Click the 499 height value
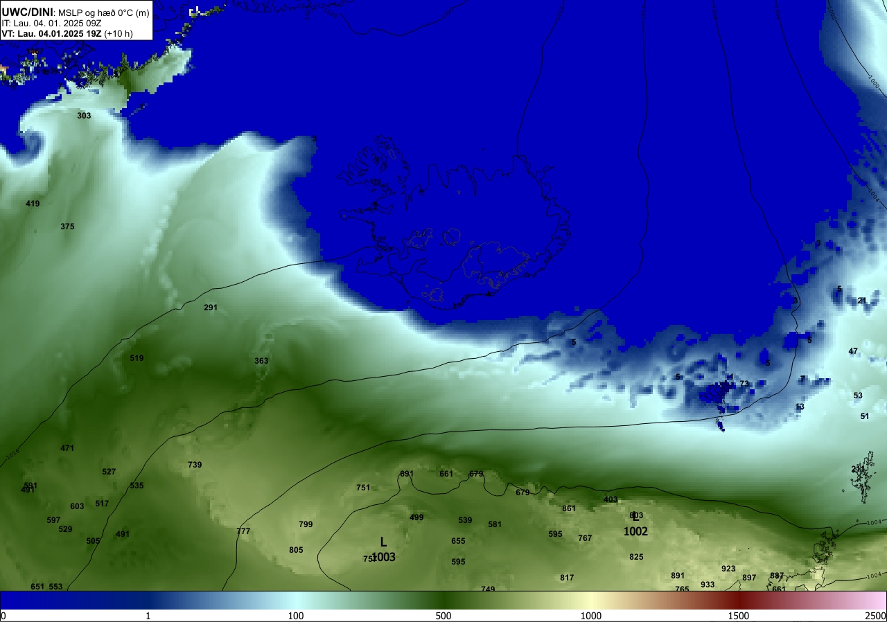 pyautogui.click(x=416, y=517)
